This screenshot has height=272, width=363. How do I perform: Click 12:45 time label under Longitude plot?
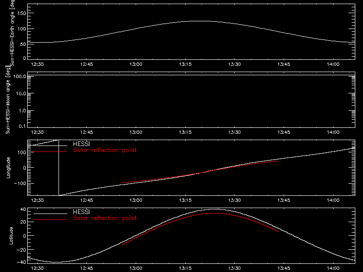coord(87,200)
